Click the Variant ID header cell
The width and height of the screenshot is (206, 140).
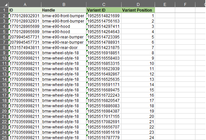tap(104, 10)
